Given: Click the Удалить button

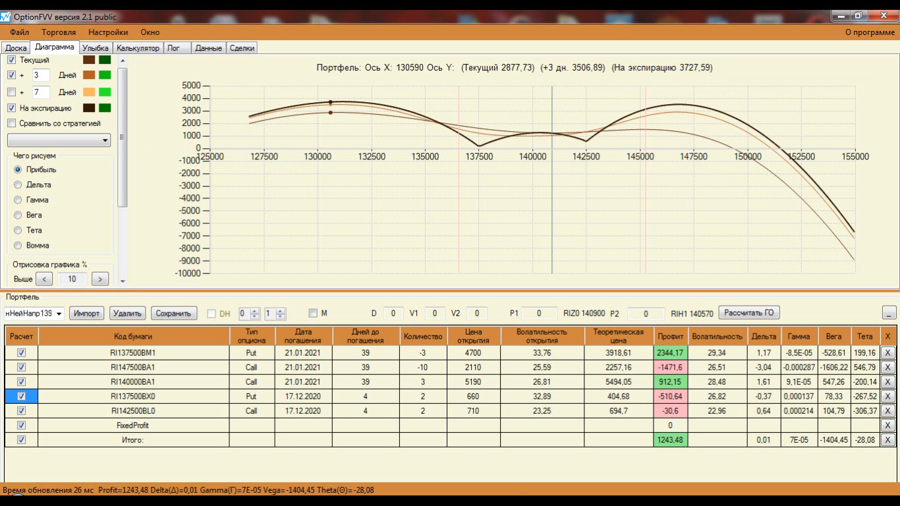Looking at the screenshot, I should pos(128,314).
